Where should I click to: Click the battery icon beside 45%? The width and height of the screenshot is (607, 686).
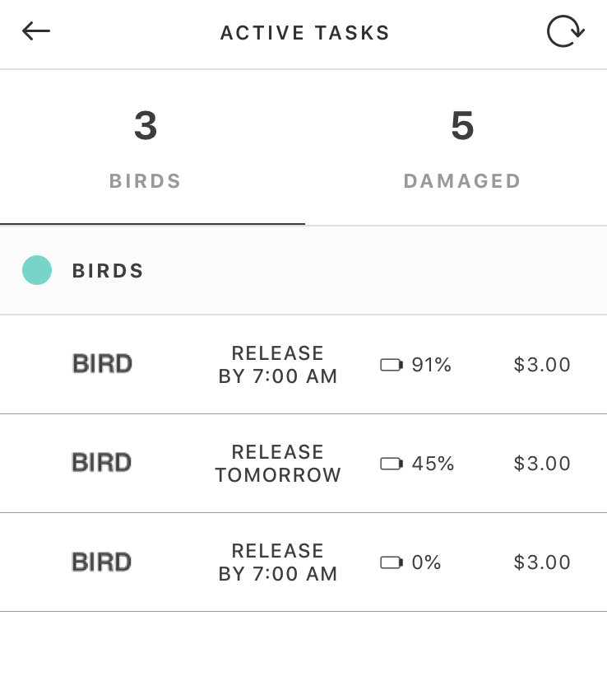392,464
